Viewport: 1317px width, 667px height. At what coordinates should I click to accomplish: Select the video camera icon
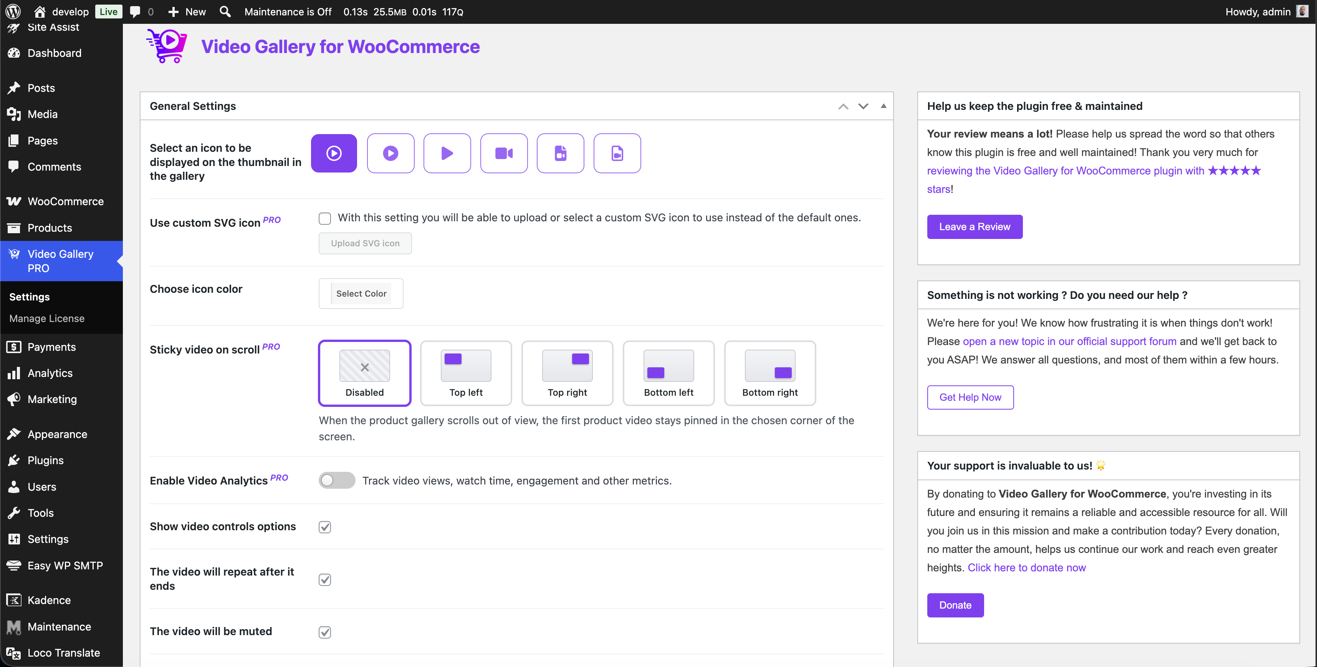504,153
